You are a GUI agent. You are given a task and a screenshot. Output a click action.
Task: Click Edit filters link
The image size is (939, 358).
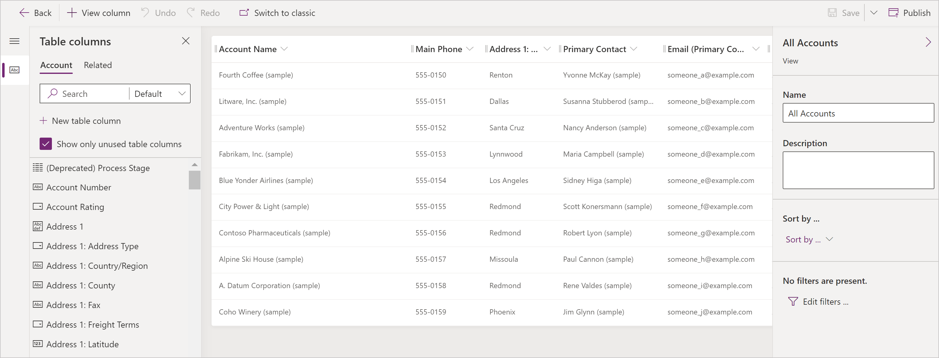[x=822, y=301]
